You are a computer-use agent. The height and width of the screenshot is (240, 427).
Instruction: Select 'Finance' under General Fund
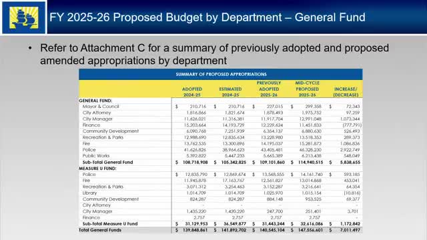[x=91, y=125]
